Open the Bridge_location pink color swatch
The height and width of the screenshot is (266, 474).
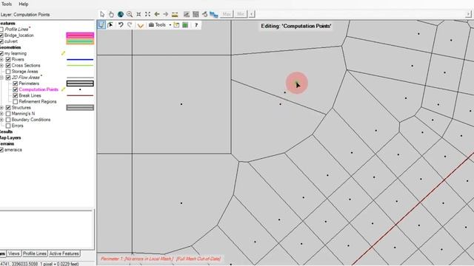point(80,35)
